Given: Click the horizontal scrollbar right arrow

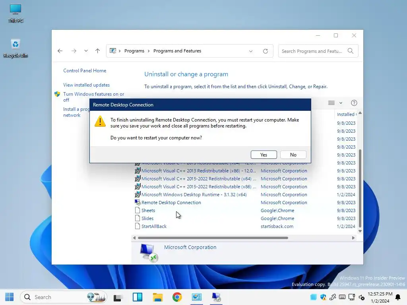Looking at the screenshot, I should tap(353, 238).
